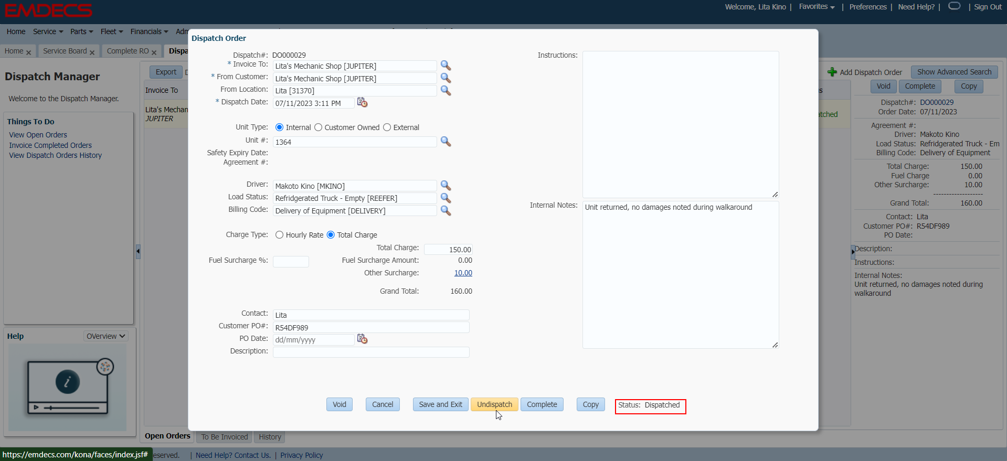This screenshot has height=461, width=1007.
Task: Click the Complete button in dialog
Action: [x=542, y=404]
